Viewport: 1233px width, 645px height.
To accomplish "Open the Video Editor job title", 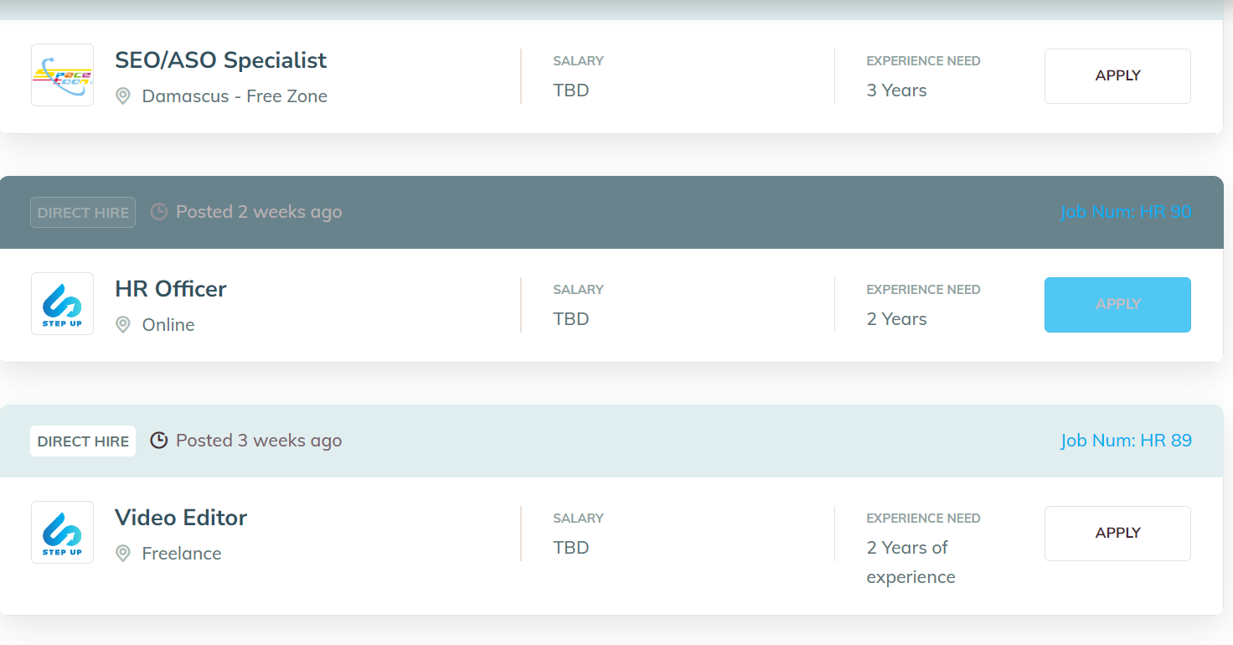I will [x=181, y=518].
